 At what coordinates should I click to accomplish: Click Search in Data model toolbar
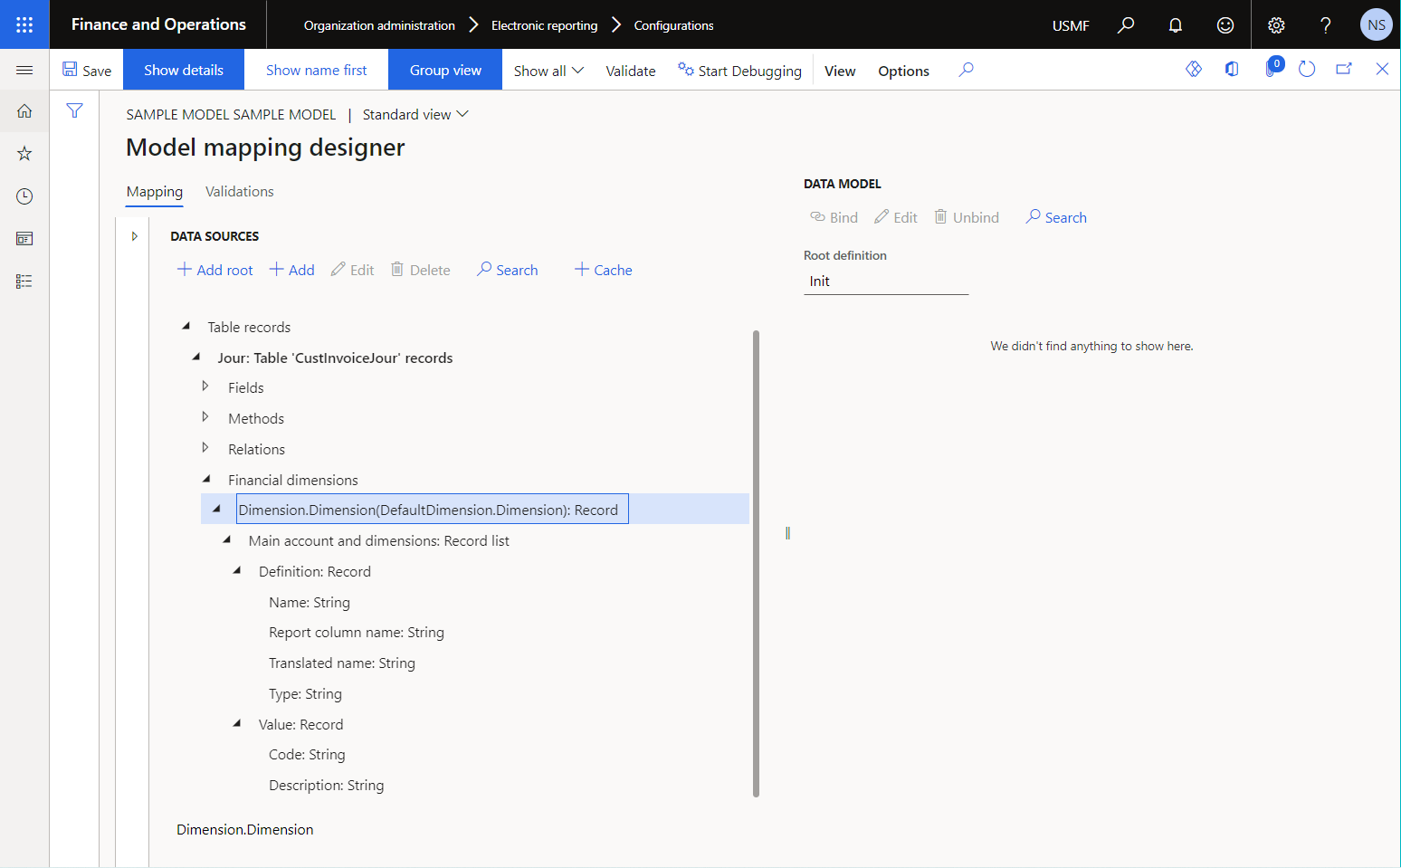pyautogui.click(x=1056, y=217)
